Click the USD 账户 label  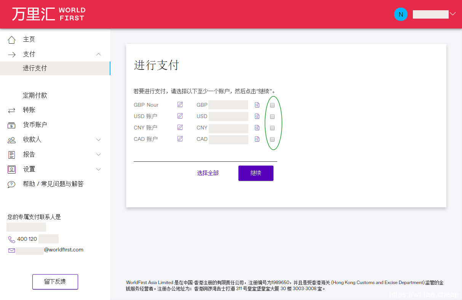145,117
